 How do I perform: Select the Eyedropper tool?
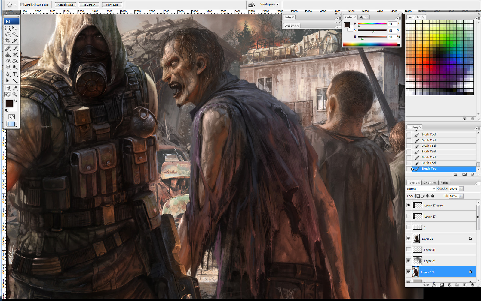coord(15,88)
